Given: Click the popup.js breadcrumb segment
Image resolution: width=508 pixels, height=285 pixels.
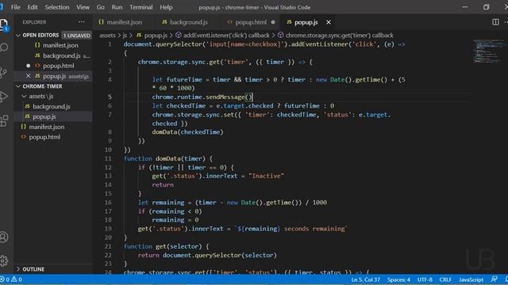Looking at the screenshot, I should click(152, 35).
